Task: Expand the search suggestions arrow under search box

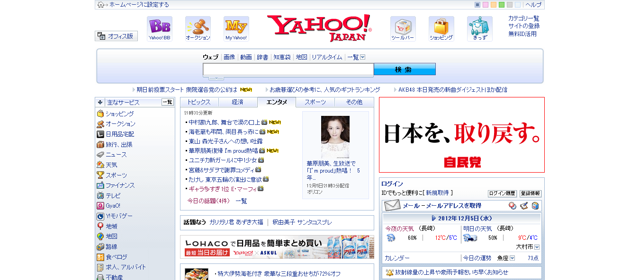Action: (x=216, y=78)
